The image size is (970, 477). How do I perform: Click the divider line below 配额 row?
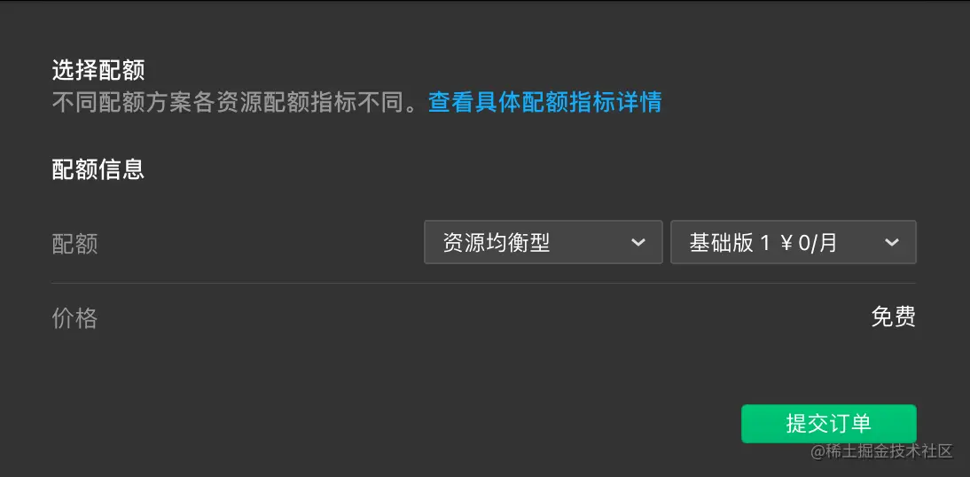click(484, 284)
